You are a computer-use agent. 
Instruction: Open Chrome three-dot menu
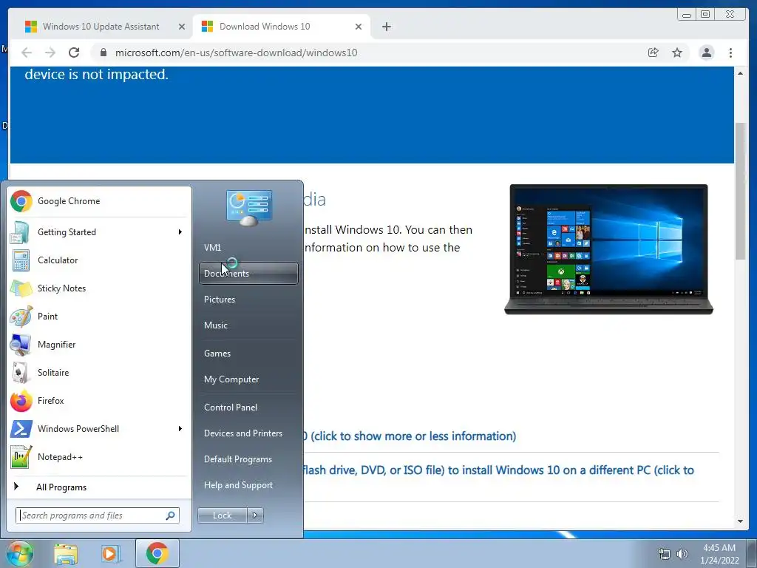tap(730, 53)
